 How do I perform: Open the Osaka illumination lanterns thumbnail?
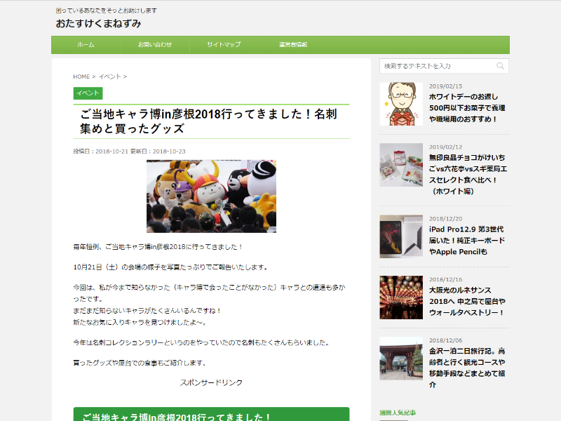coord(401,298)
